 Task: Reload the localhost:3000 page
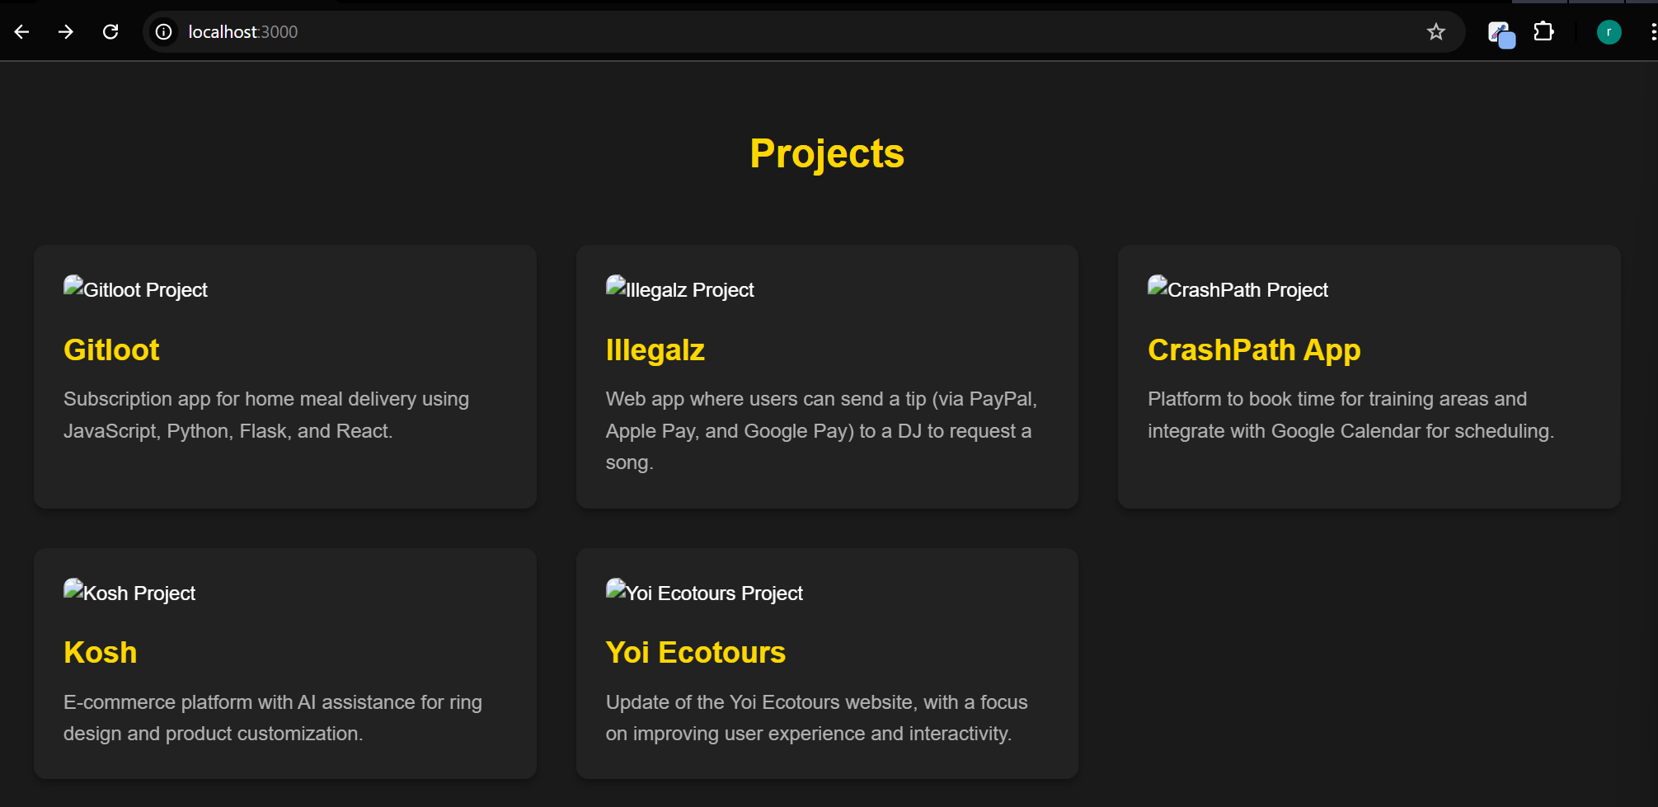click(x=110, y=31)
